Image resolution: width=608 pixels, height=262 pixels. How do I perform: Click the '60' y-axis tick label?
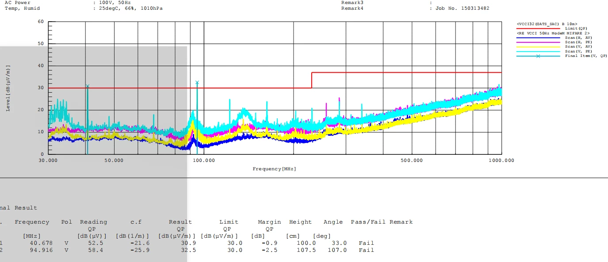click(x=41, y=21)
